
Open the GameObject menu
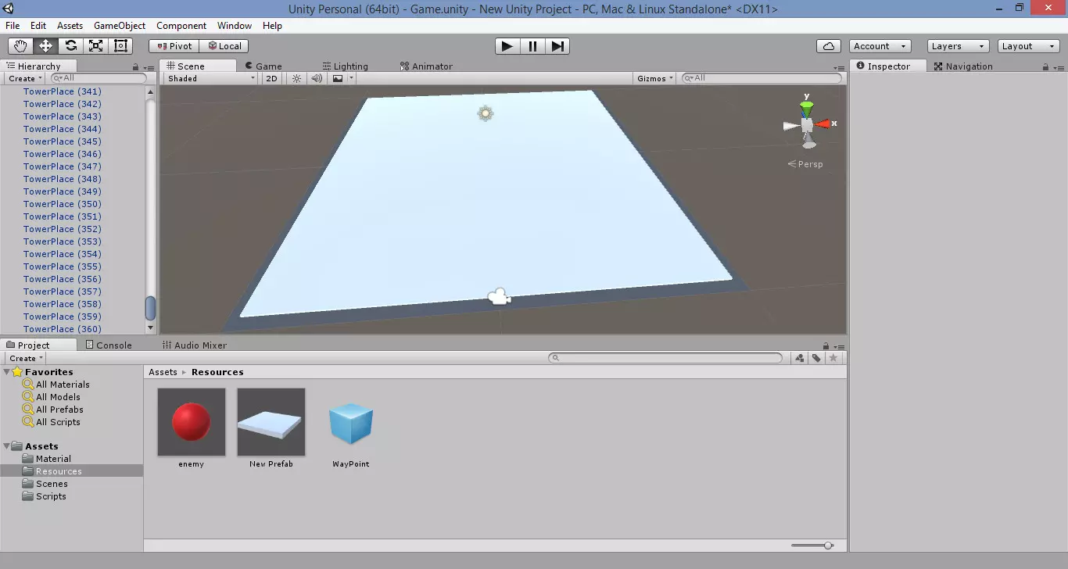click(x=120, y=26)
